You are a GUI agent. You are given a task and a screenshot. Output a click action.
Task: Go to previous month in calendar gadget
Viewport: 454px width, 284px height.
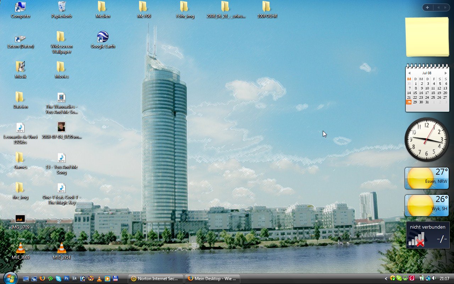tap(409, 73)
